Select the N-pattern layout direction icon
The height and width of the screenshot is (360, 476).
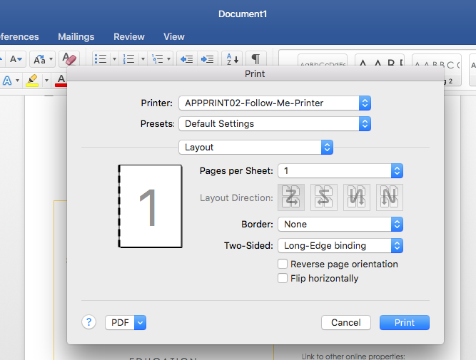tap(390, 197)
